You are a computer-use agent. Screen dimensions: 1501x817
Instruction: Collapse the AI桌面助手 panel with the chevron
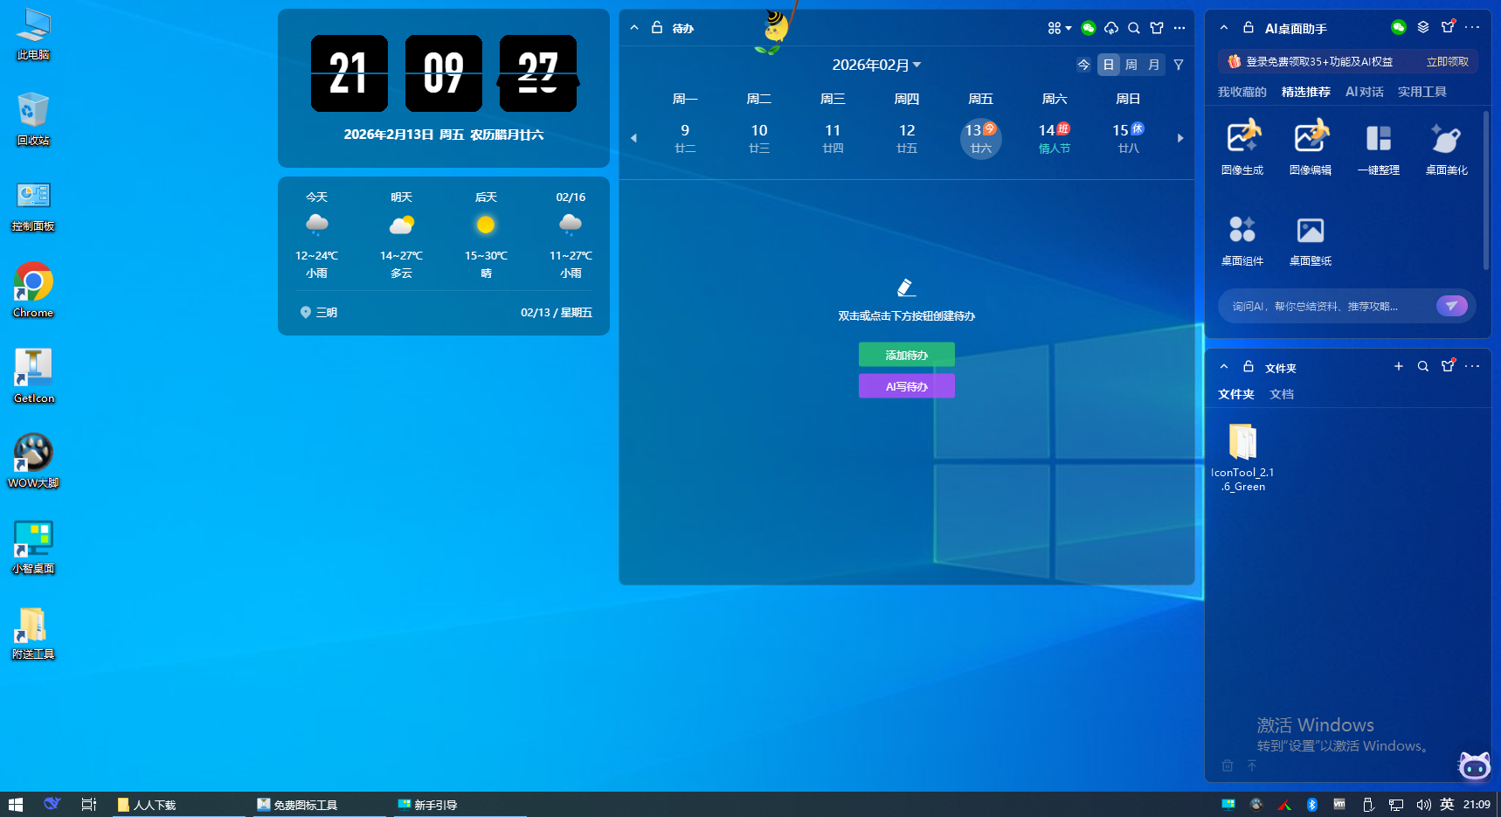[x=1224, y=28]
